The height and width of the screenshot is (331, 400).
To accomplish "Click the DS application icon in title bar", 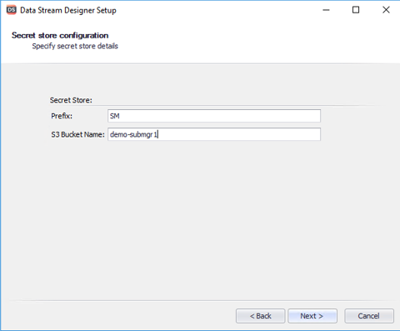I will point(12,10).
